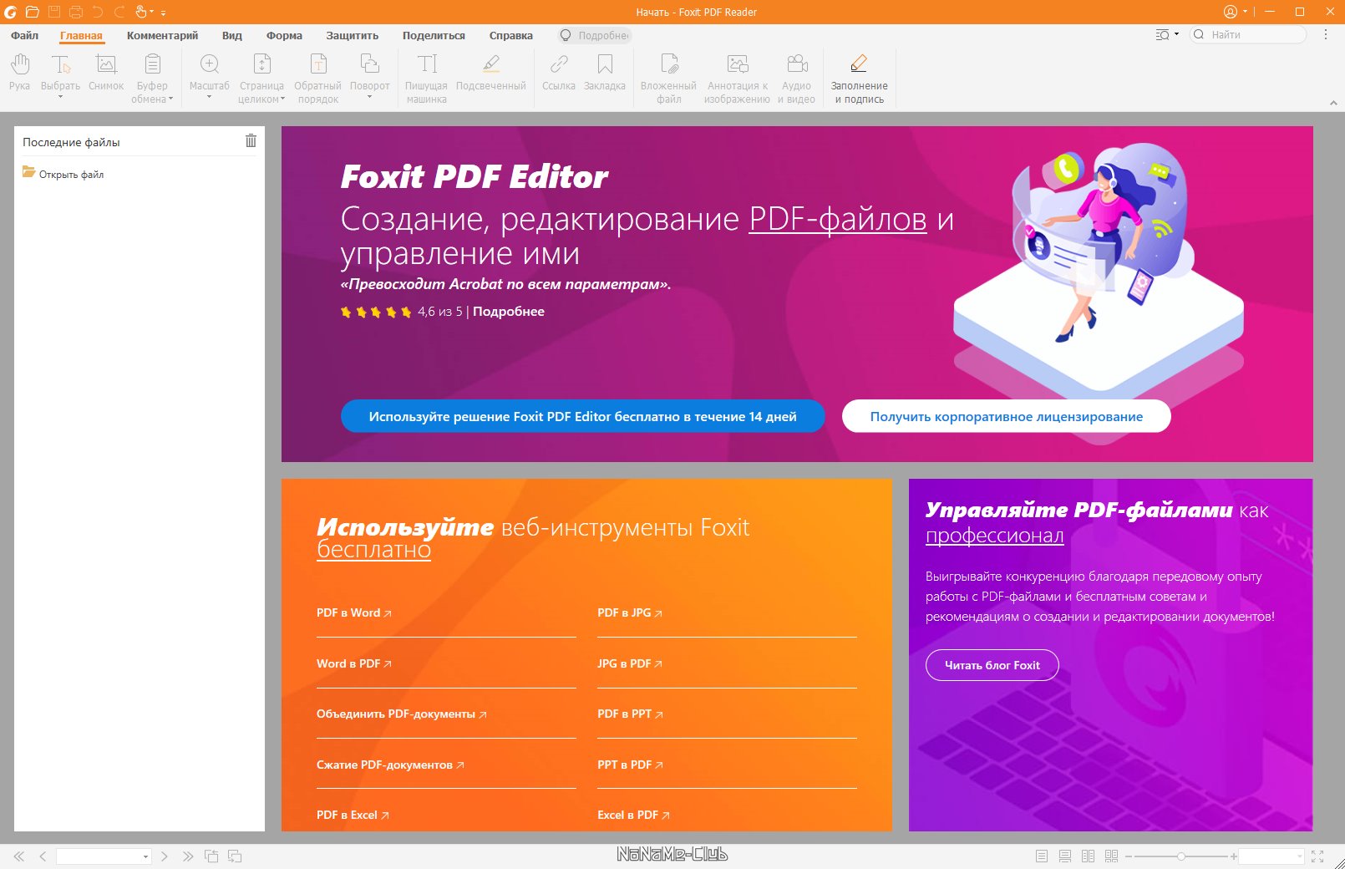Click the zoom slider in the status bar
The height and width of the screenshot is (869, 1345).
[1180, 856]
